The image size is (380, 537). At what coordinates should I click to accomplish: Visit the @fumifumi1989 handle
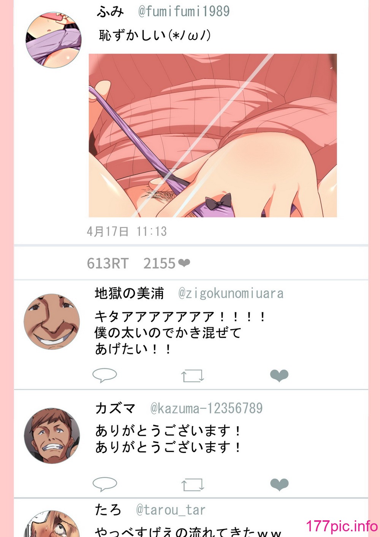pos(184,11)
